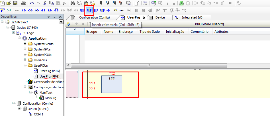
Task: Click the Undo arrow icon
Action: coord(31,3)
